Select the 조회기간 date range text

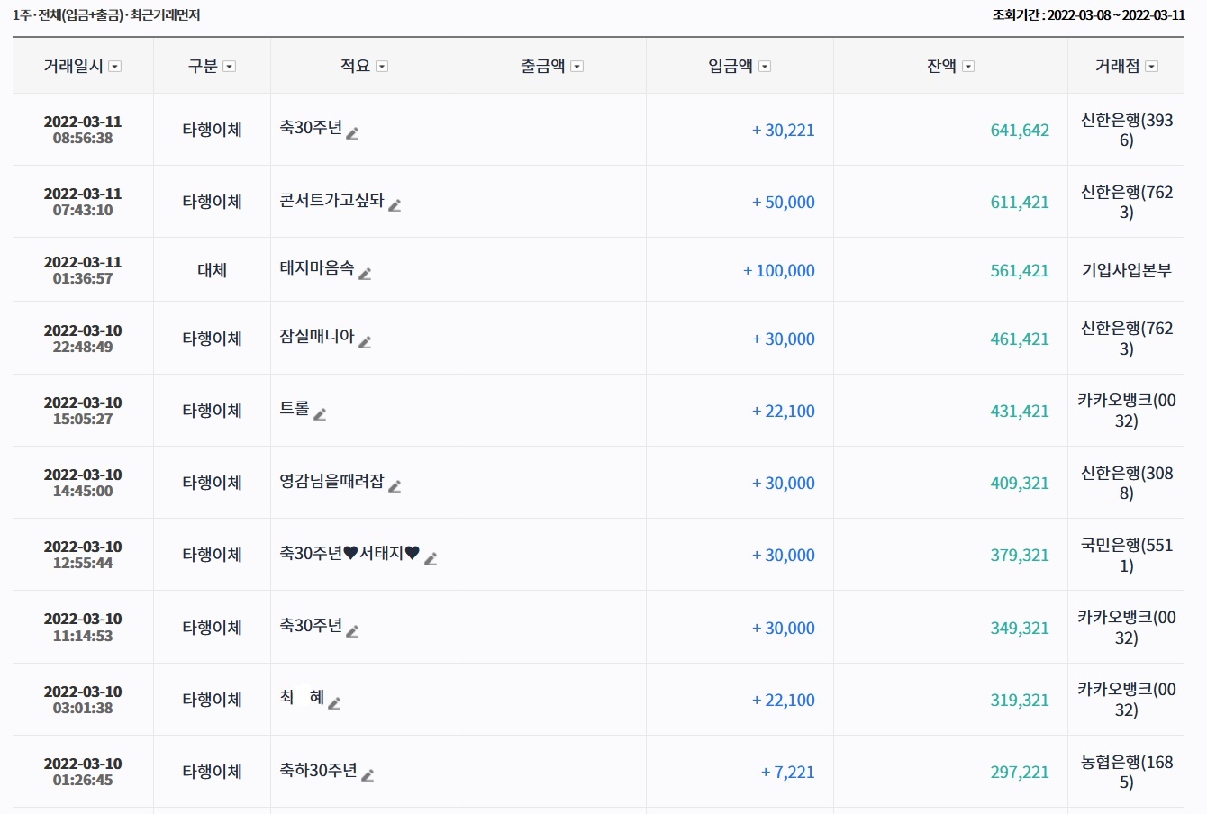click(1089, 15)
